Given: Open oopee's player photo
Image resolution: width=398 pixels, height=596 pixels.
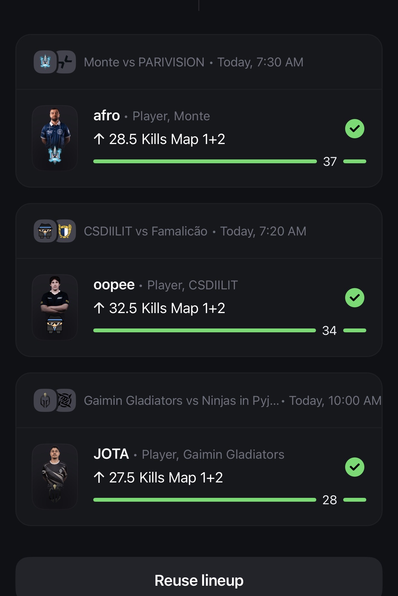Looking at the screenshot, I should pyautogui.click(x=55, y=307).
